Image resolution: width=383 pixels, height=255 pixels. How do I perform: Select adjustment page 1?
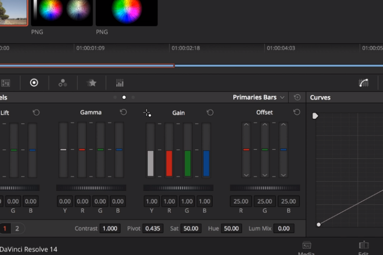tap(4, 229)
